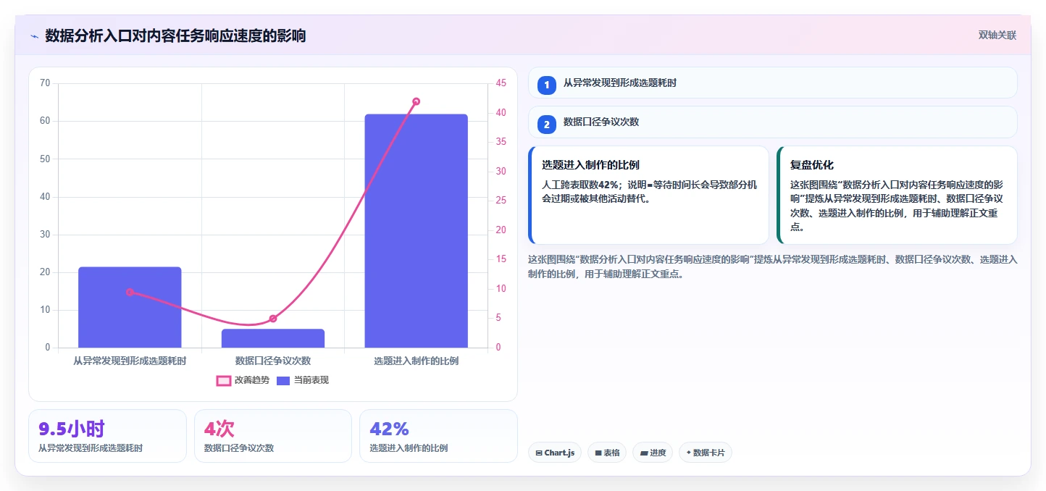Select list item 从异常发现到形成选题耗时
This screenshot has width=1046, height=491.
point(773,83)
